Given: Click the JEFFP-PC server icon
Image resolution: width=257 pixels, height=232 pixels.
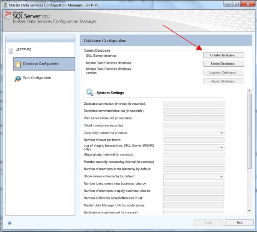Looking at the screenshot, I should (x=10, y=51).
